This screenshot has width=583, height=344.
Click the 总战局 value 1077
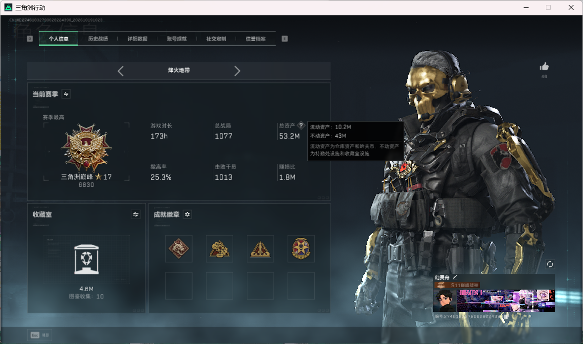point(224,136)
